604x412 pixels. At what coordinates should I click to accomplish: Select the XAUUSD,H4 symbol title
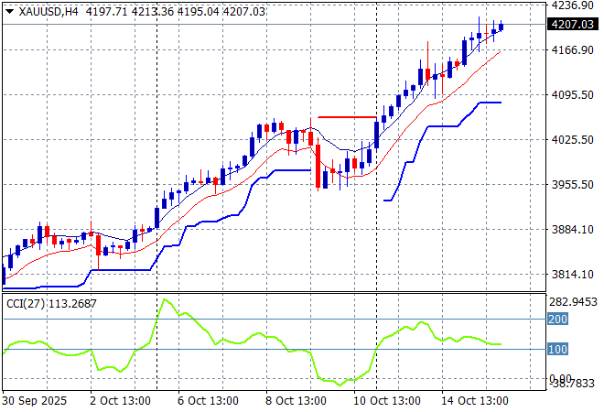click(49, 10)
